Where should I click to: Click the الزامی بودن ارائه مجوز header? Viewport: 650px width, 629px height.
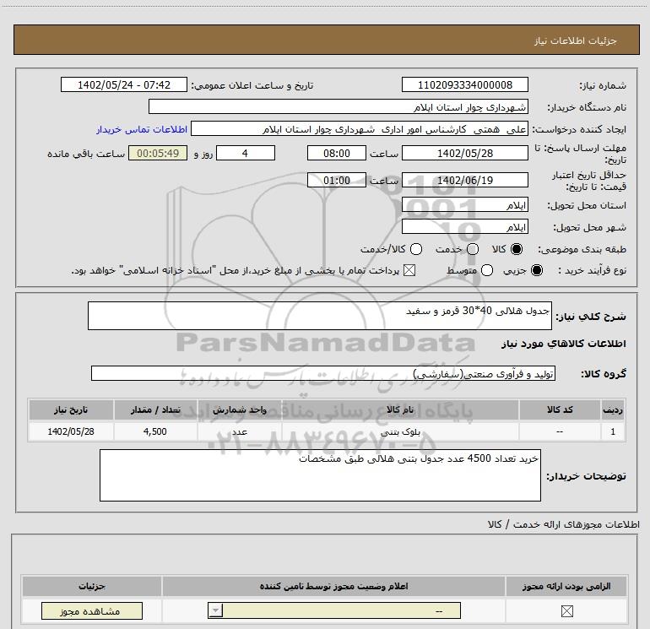[566, 586]
